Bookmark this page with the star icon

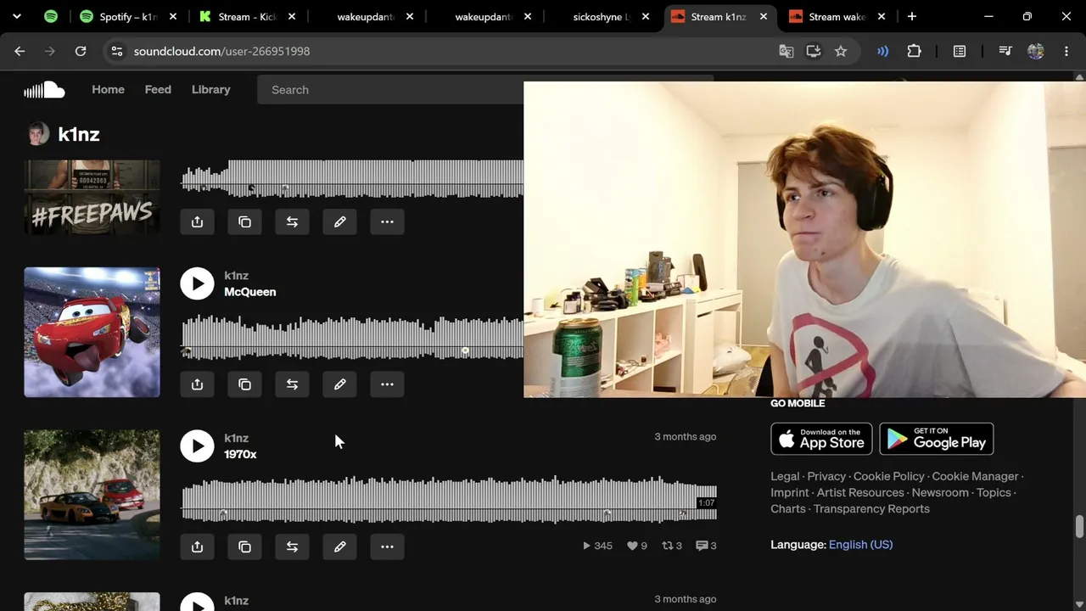tap(841, 51)
